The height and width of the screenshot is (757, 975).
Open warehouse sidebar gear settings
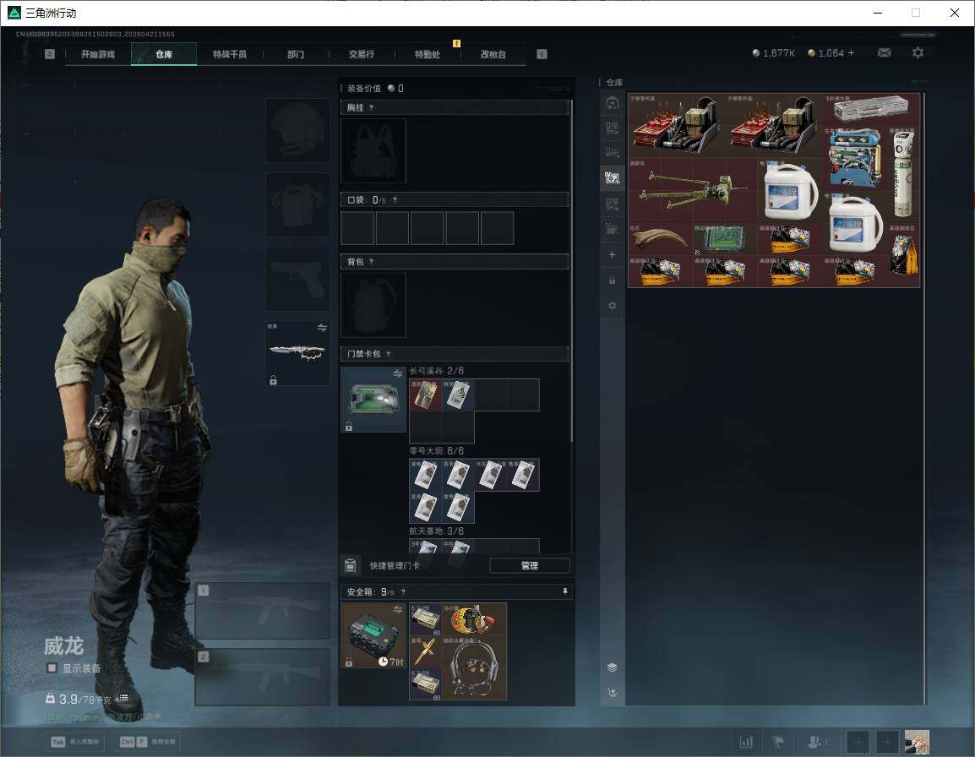(x=613, y=305)
